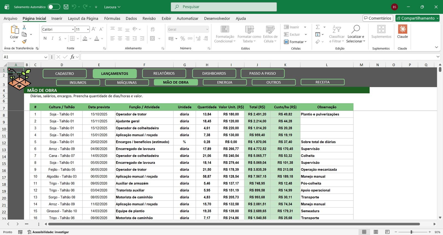This screenshot has height=235, width=443.
Task: Switch to the Dados tab
Action: pyautogui.click(x=131, y=19)
